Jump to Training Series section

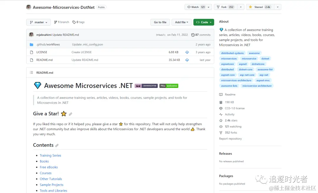point(50,155)
